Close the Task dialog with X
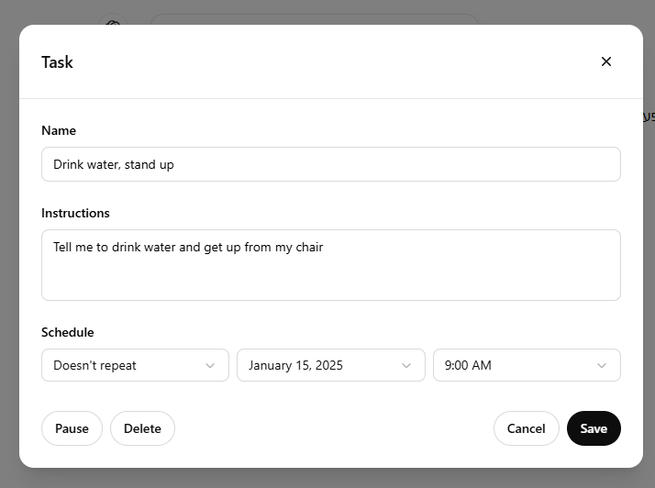The width and height of the screenshot is (655, 488). (x=606, y=61)
